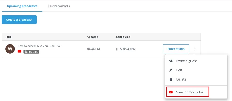The height and width of the screenshot is (101, 232).
Task: Click the red YouTube icon under the broadcast title
Action: pos(19,51)
